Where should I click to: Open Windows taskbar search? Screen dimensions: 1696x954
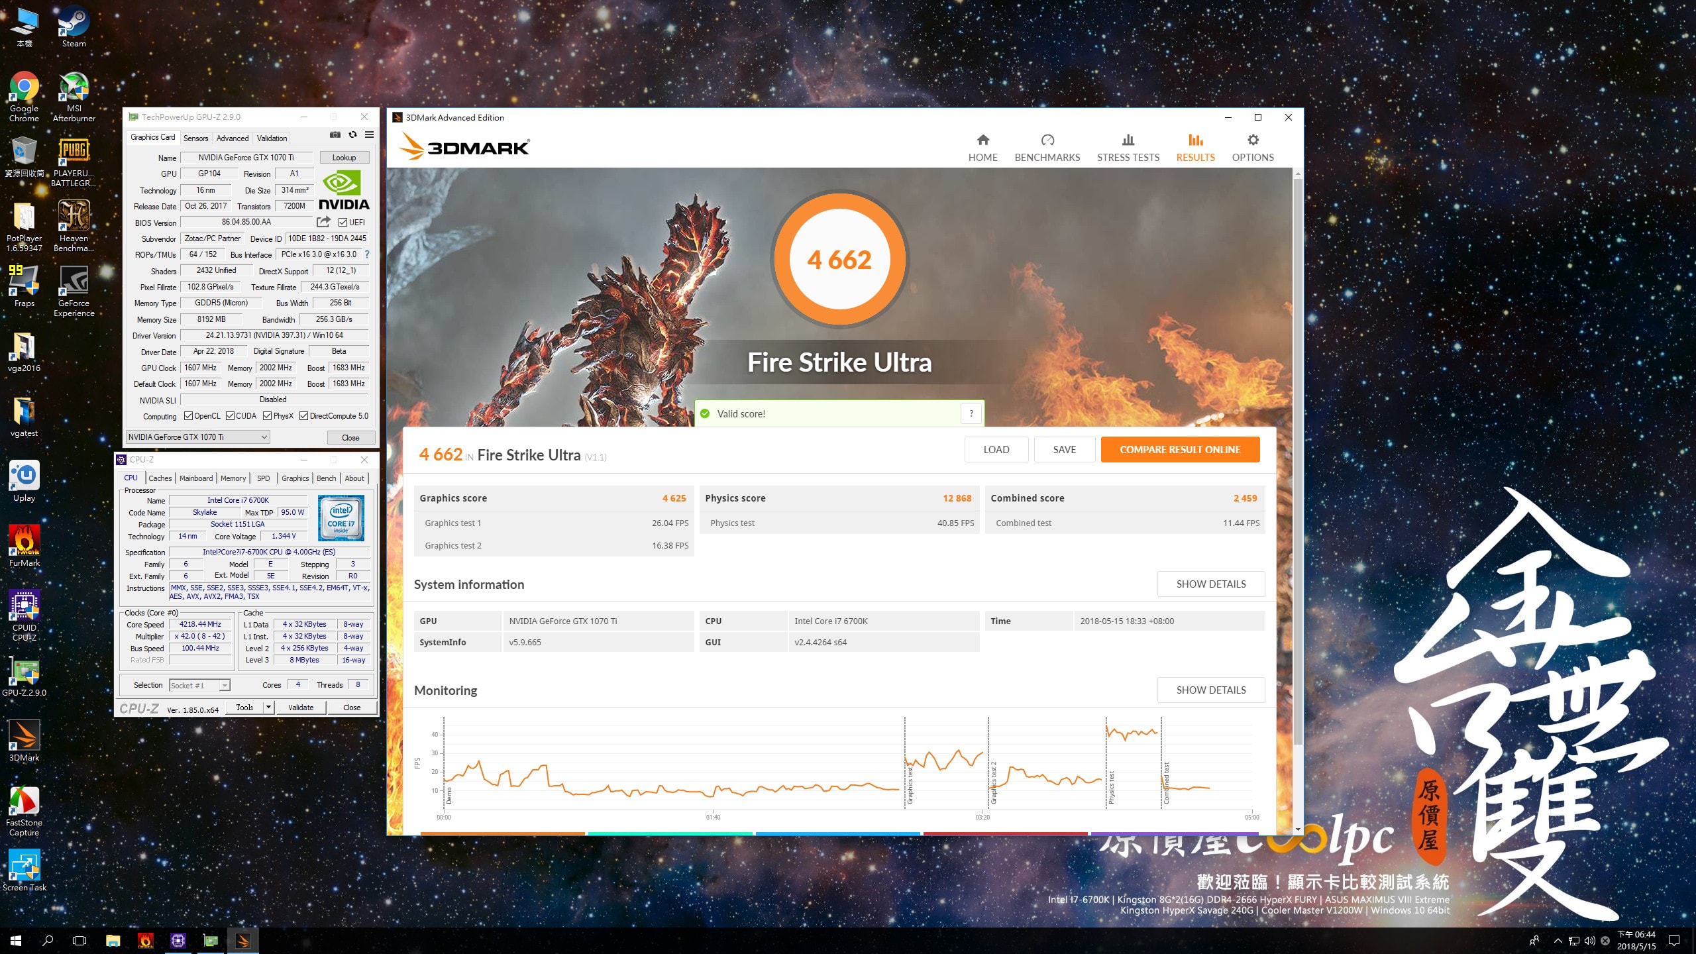(48, 940)
